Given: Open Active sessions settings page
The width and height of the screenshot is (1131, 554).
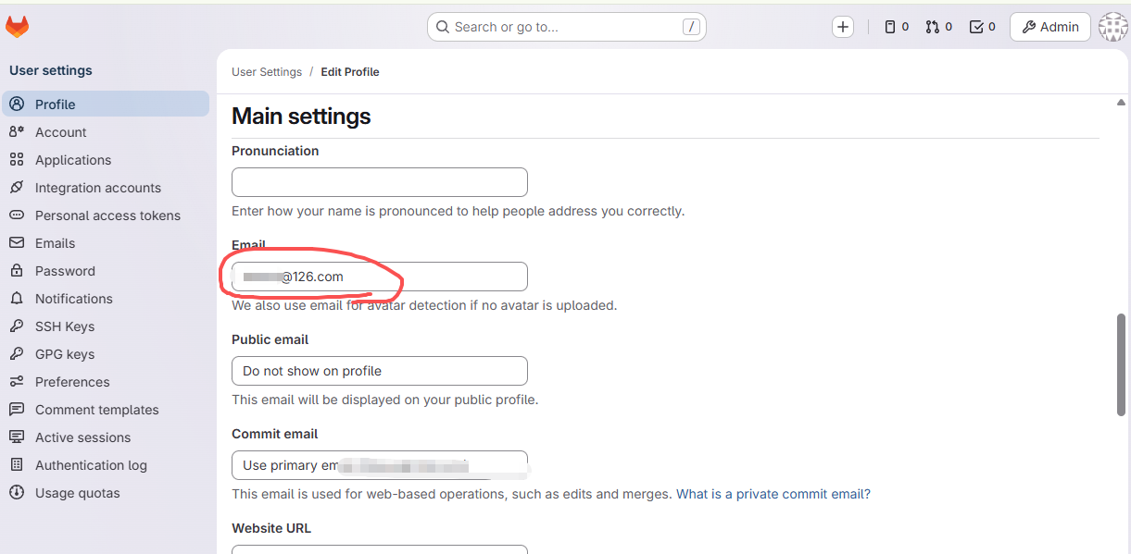Looking at the screenshot, I should (x=82, y=437).
